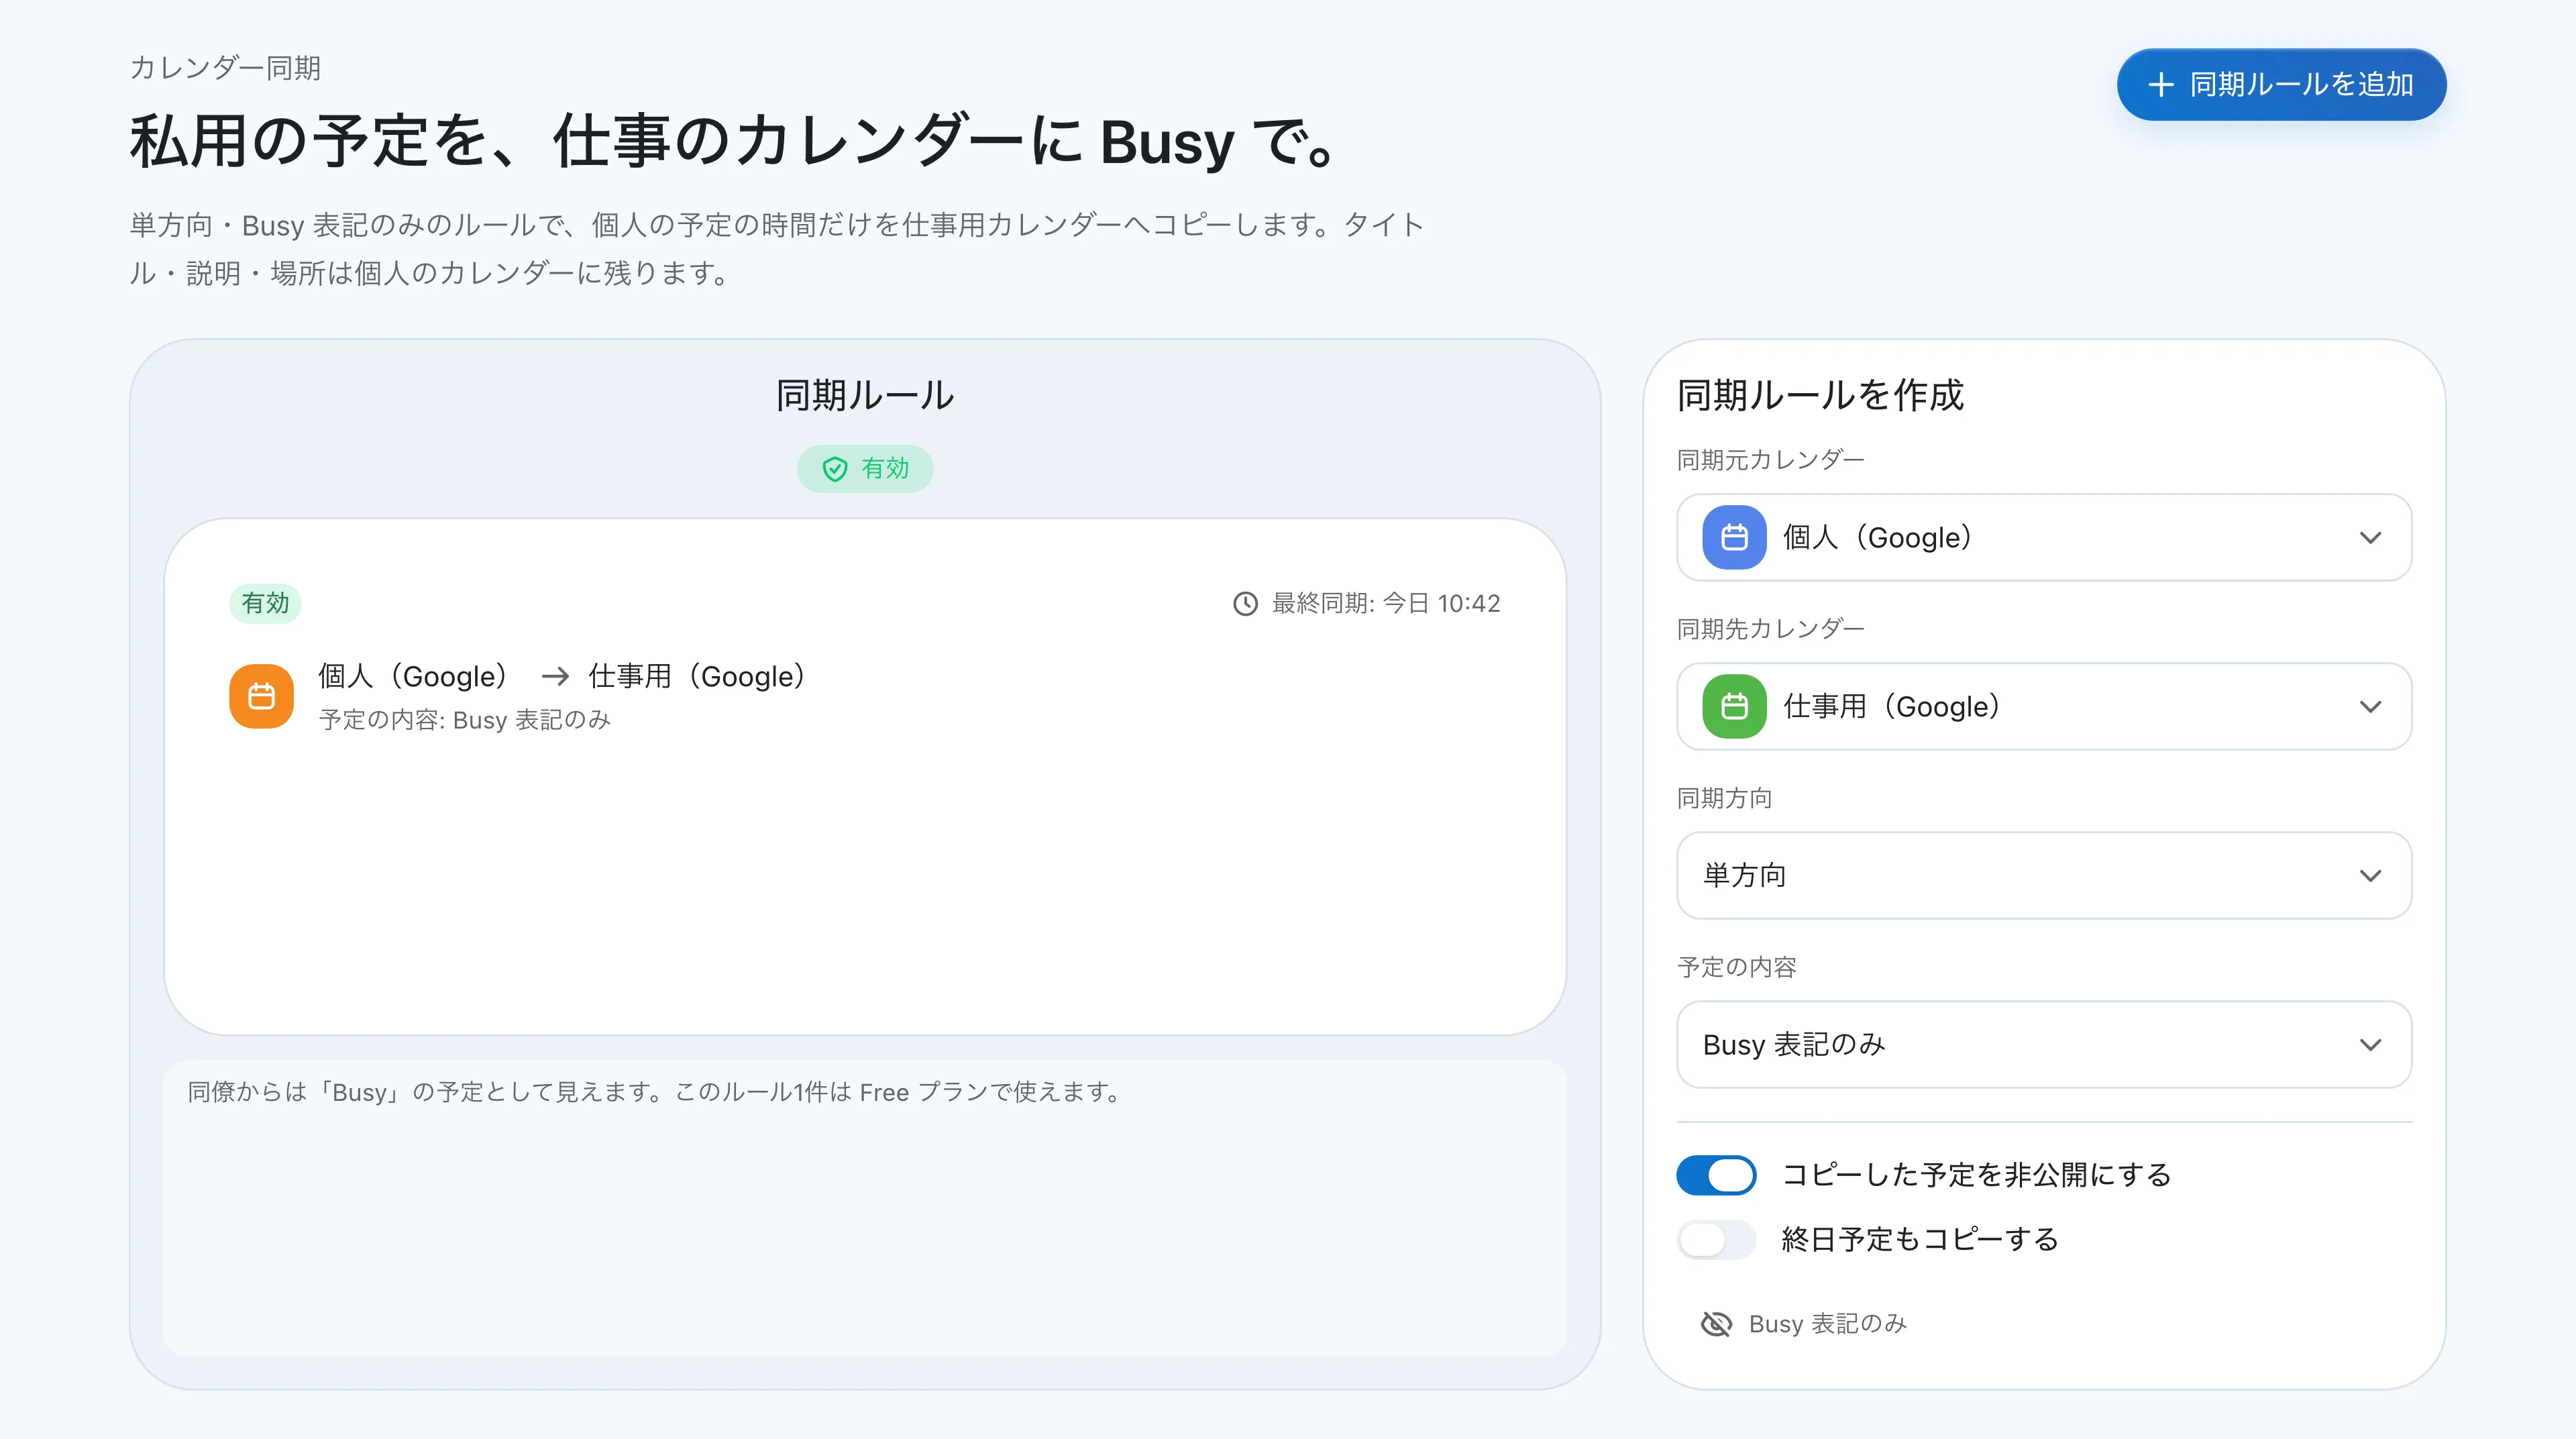Click the Busy 表記のみ footer label
The height and width of the screenshot is (1439, 2576).
pyautogui.click(x=1827, y=1324)
